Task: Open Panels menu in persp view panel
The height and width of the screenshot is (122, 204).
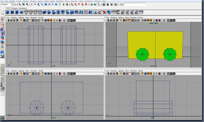Action: [x=140, y=18]
